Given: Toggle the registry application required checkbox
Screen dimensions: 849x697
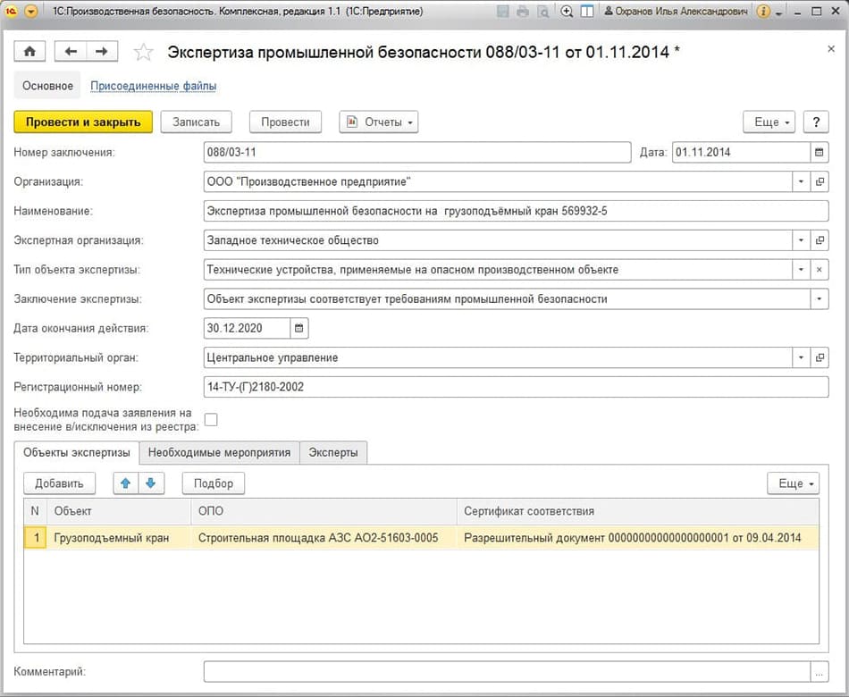Looking at the screenshot, I should click(x=211, y=420).
